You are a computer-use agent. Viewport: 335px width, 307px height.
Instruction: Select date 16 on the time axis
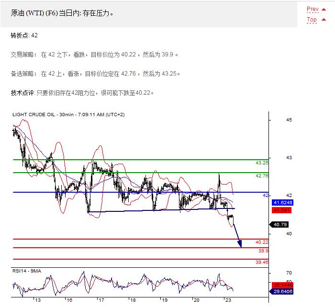pos(69,300)
